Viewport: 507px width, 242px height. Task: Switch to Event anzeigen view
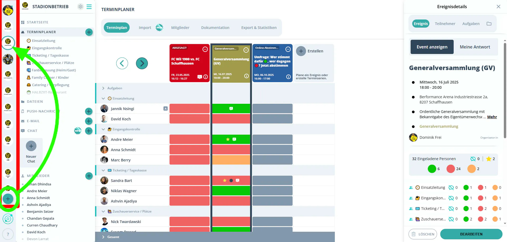(432, 47)
